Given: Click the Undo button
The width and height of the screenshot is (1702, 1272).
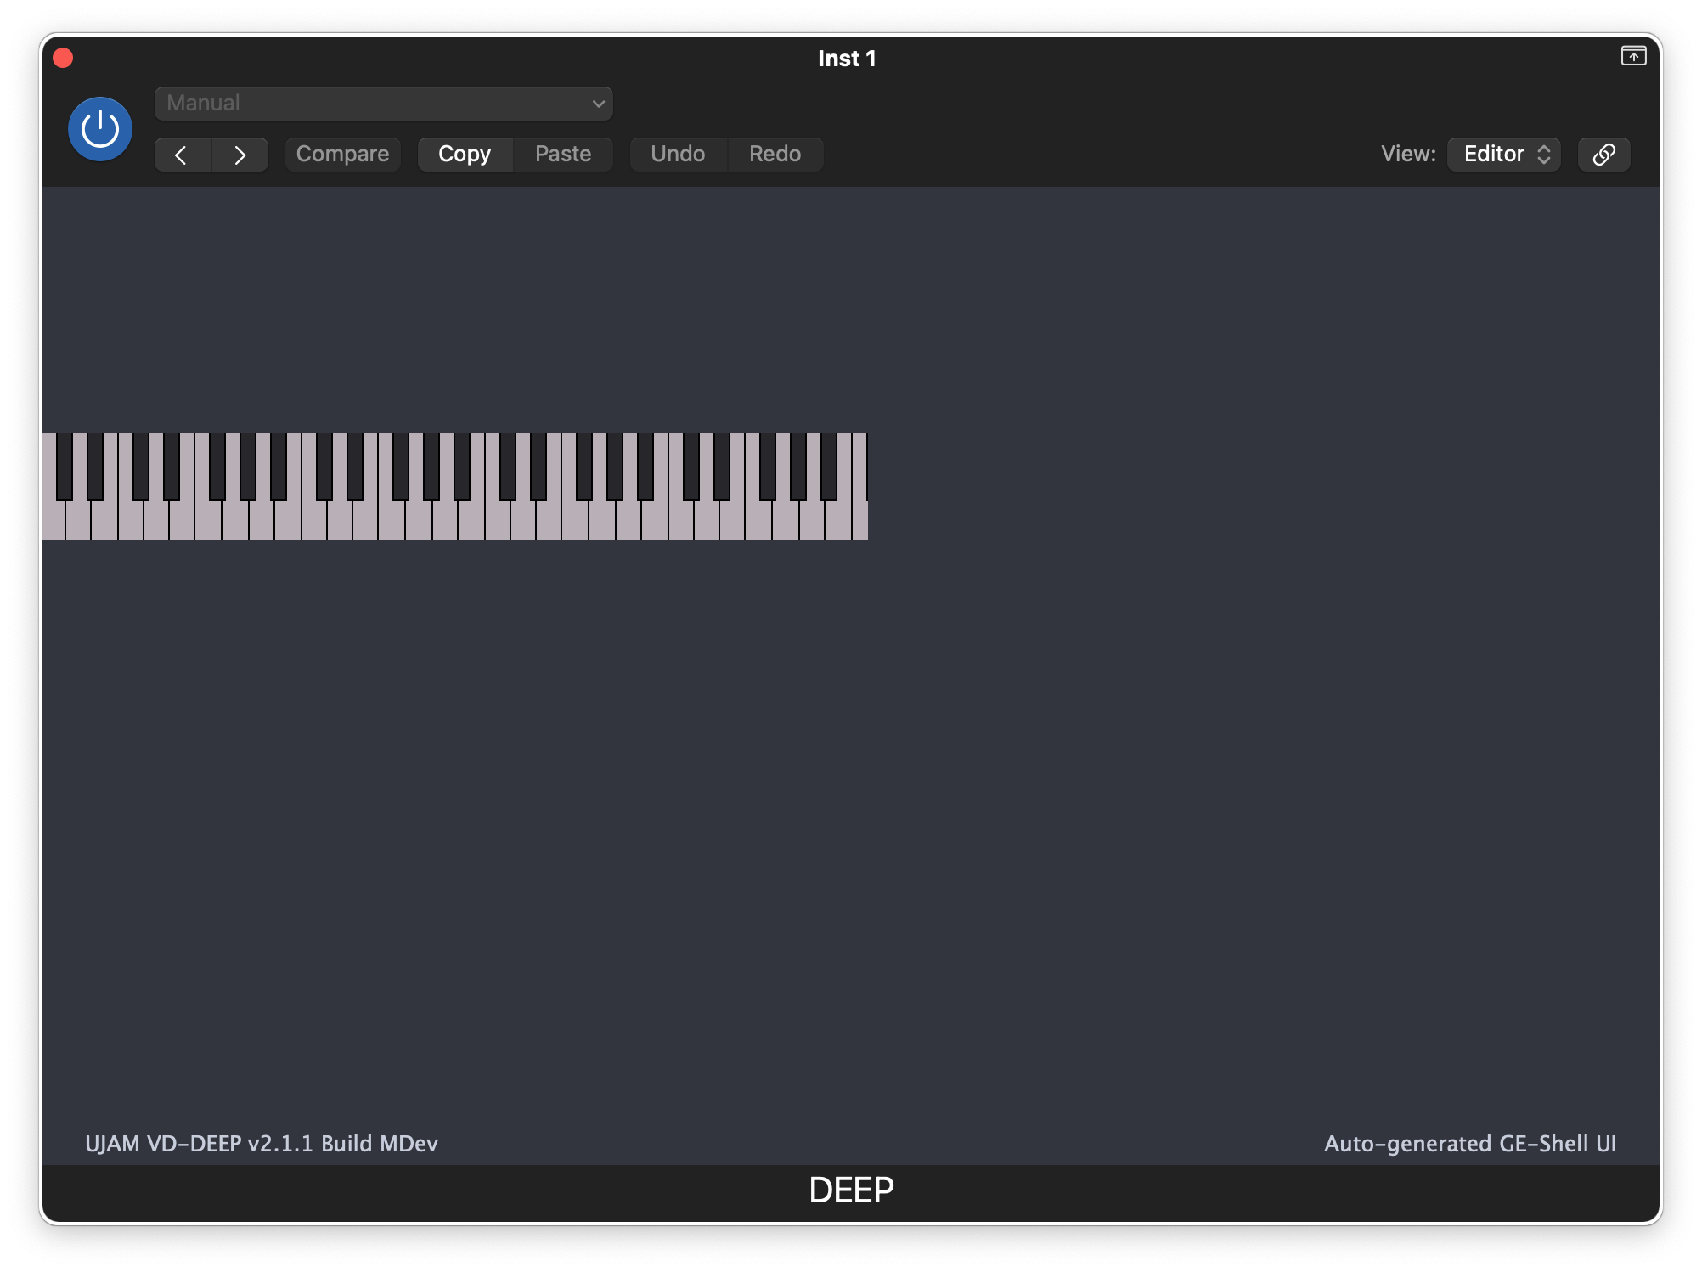Looking at the screenshot, I should click(x=678, y=155).
